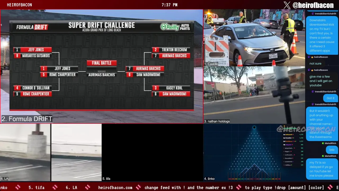Click heirofbacon username above 'not sure'
Screen dimensions: 339x191
[x=321, y=57]
